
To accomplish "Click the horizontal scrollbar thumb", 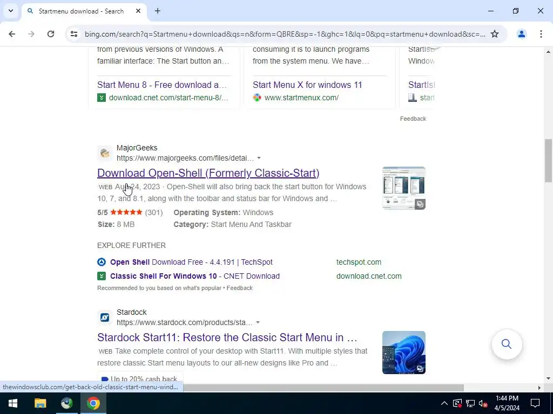I will [323, 388].
